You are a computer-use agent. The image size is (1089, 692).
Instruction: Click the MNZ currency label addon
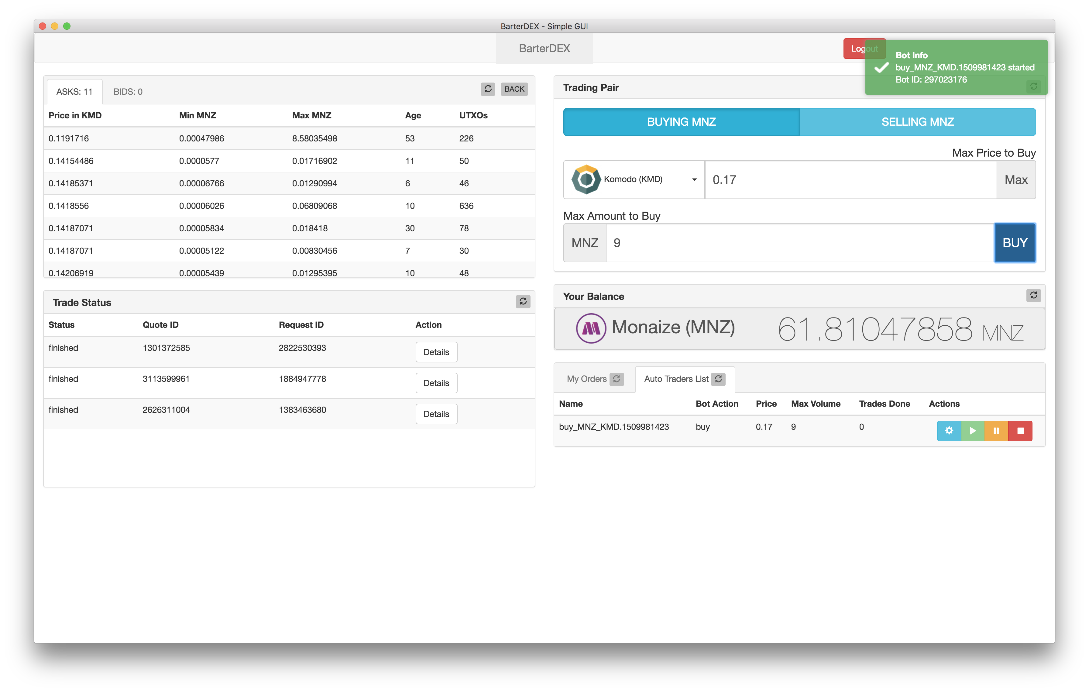click(x=585, y=243)
